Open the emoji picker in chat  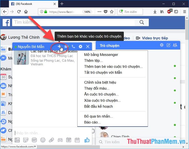[43, 140]
